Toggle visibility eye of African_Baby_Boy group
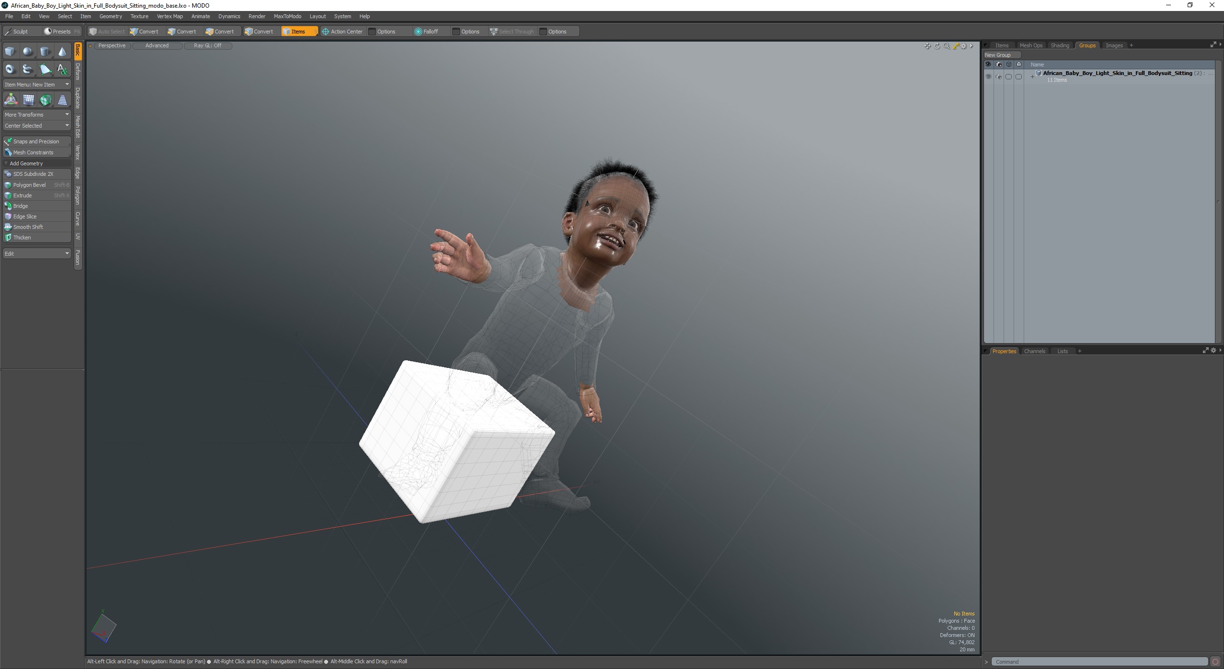Viewport: 1224px width, 669px height. point(988,76)
